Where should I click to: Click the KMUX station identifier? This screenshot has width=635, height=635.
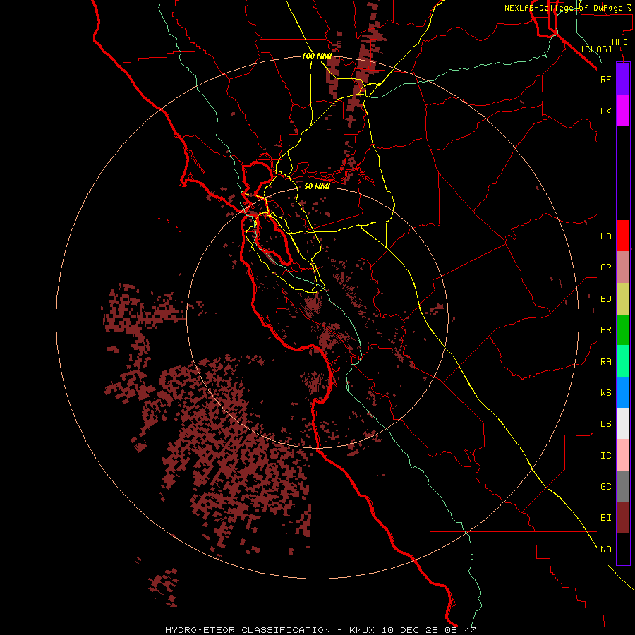(362, 630)
